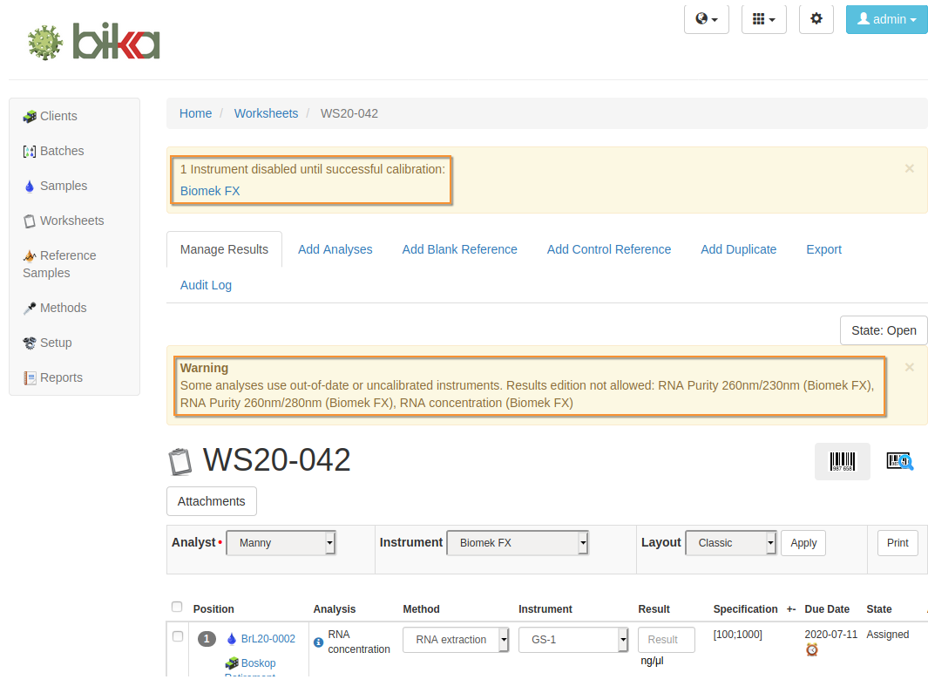
Task: Open the admin user menu
Action: click(x=886, y=18)
